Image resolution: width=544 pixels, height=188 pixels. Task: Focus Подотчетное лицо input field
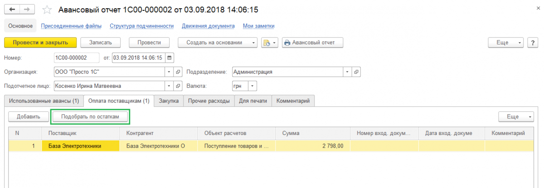[x=109, y=86]
